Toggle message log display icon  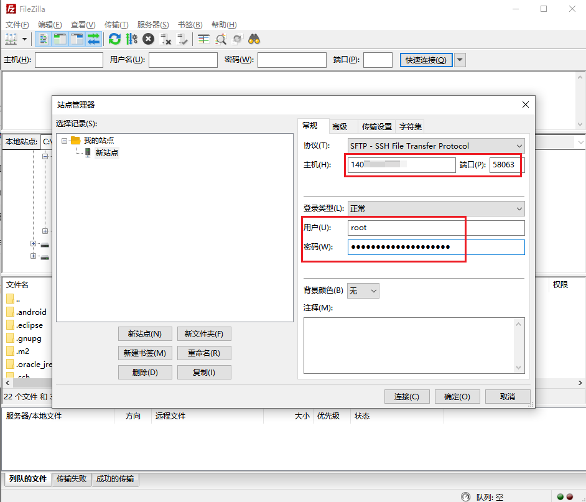(x=44, y=39)
